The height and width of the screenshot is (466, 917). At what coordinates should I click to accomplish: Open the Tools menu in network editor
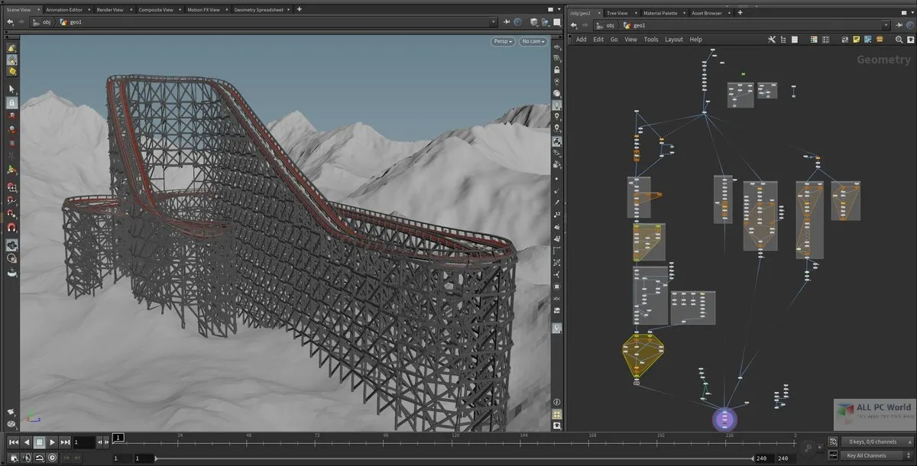650,40
